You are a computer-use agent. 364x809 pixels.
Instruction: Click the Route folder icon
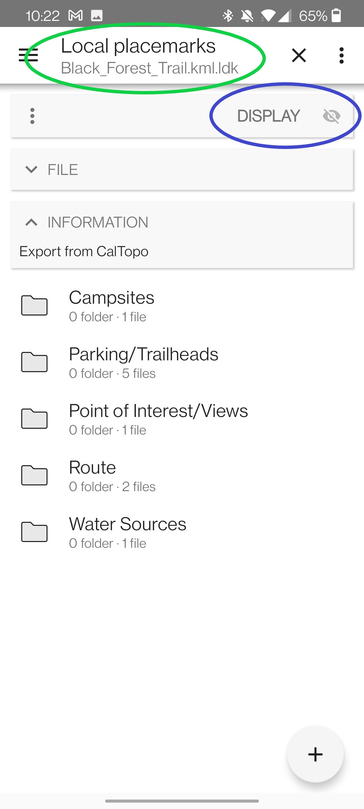(34, 475)
